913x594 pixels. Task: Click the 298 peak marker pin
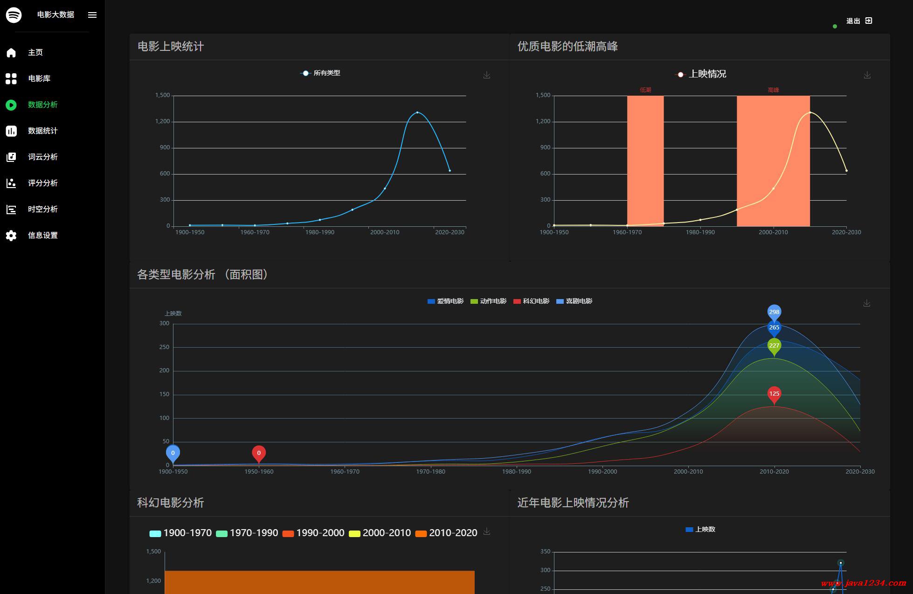click(x=774, y=312)
